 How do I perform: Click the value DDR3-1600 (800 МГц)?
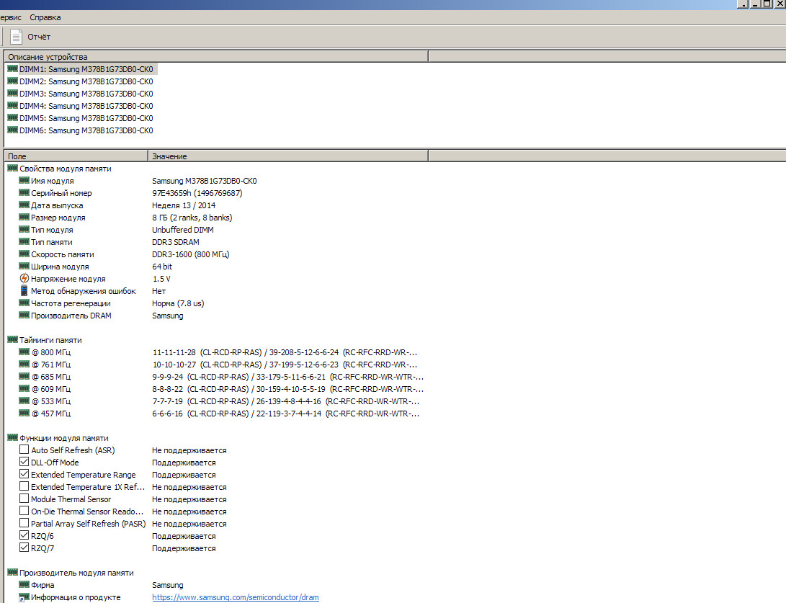[x=190, y=254]
